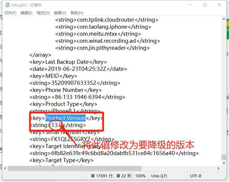Click the Notepad icon in title bar
This screenshot has height=182, width=229.
[7, 5]
